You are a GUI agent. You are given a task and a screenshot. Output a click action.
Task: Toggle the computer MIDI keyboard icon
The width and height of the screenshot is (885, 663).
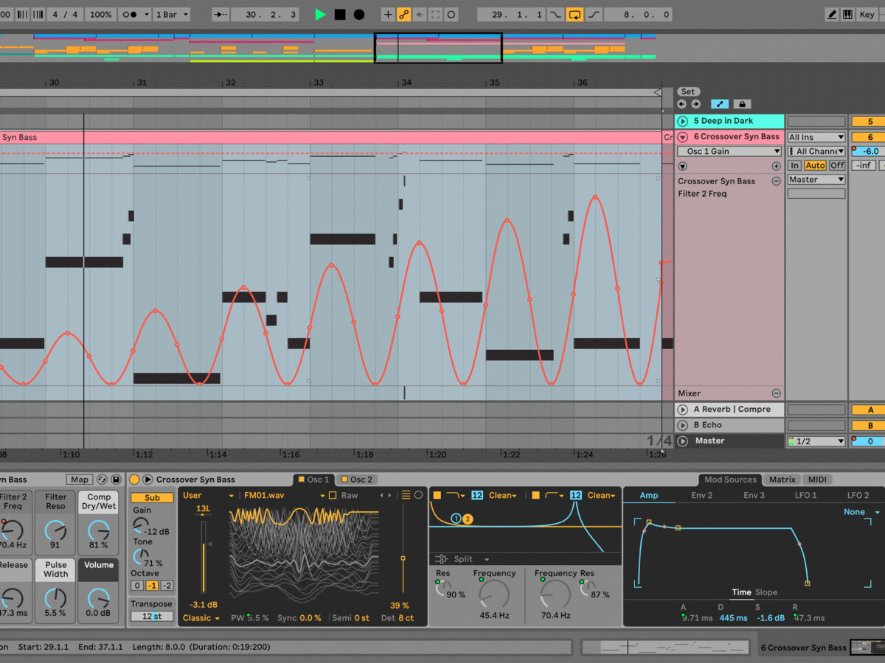(x=848, y=14)
